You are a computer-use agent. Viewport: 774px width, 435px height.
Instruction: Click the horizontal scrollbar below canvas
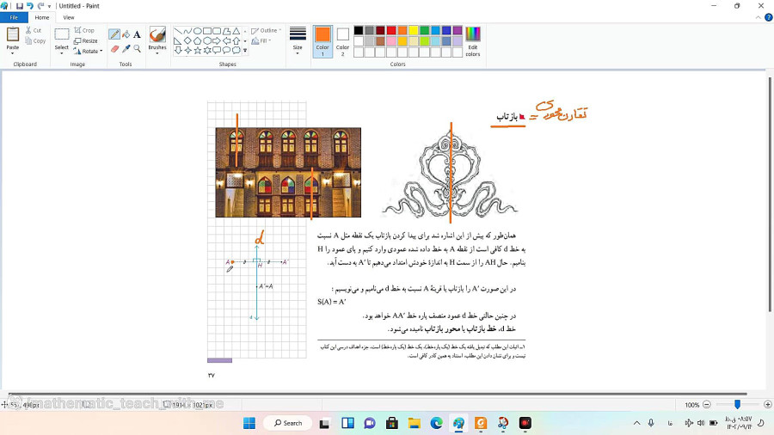[x=378, y=394]
